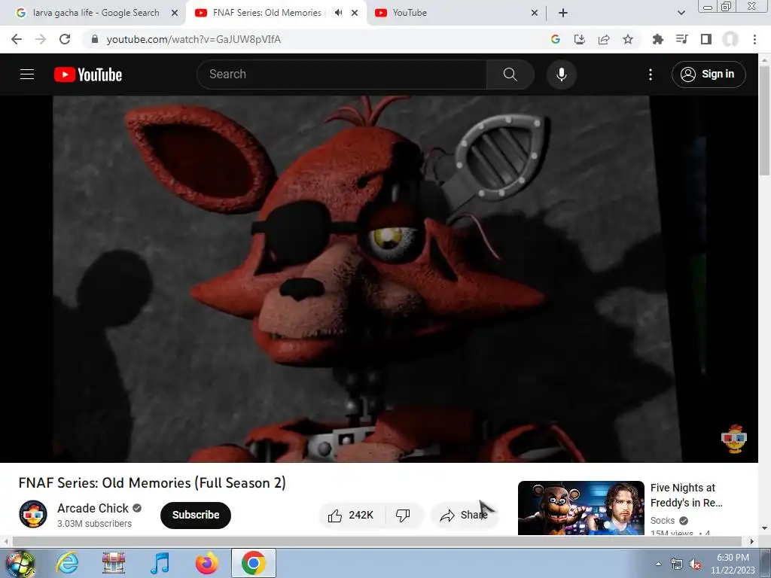Open the Chrome profile avatar
Viewport: 771px width, 578px height.
coord(730,39)
